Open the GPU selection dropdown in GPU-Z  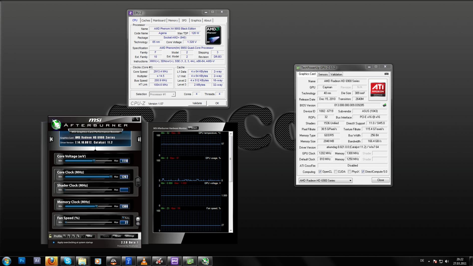(x=325, y=180)
